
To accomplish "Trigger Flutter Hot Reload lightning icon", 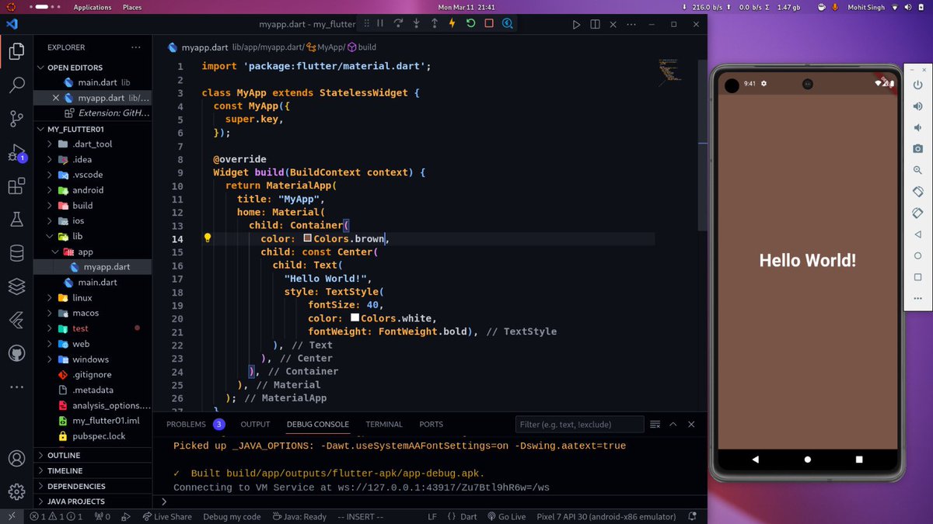I will point(453,24).
